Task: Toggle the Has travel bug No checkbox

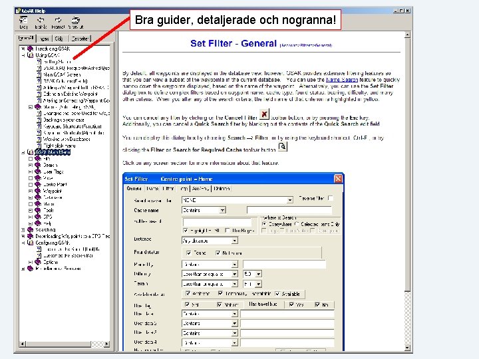Action: [x=317, y=304]
